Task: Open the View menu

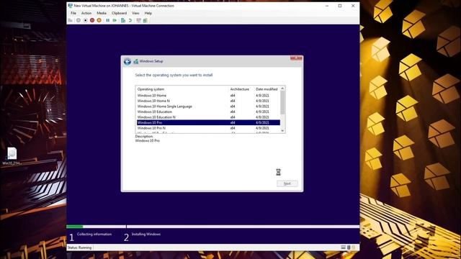Action: (x=135, y=13)
